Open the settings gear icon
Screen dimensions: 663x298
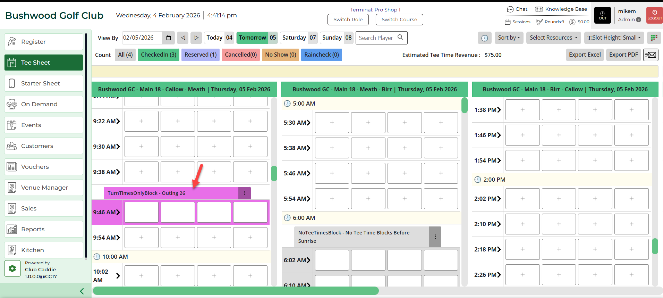[12, 268]
